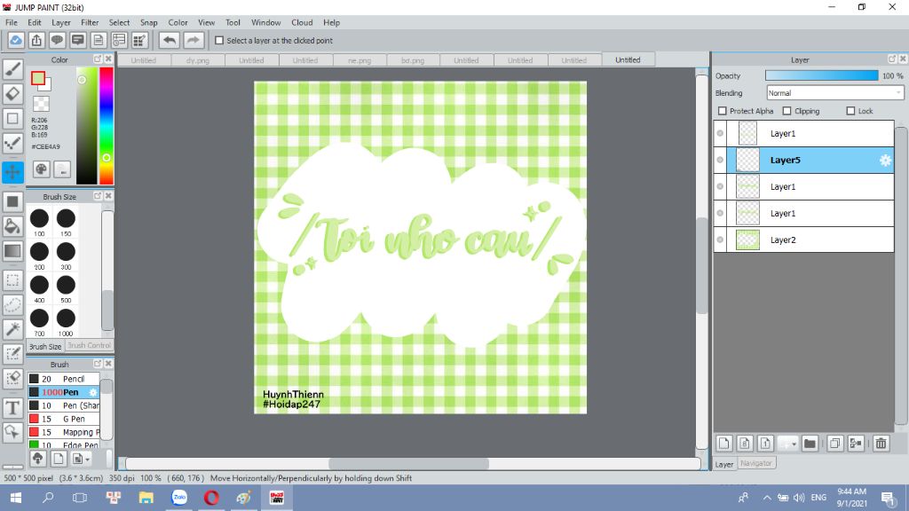This screenshot has width=909, height=511.
Task: Open the Snap menu
Action: tap(148, 22)
